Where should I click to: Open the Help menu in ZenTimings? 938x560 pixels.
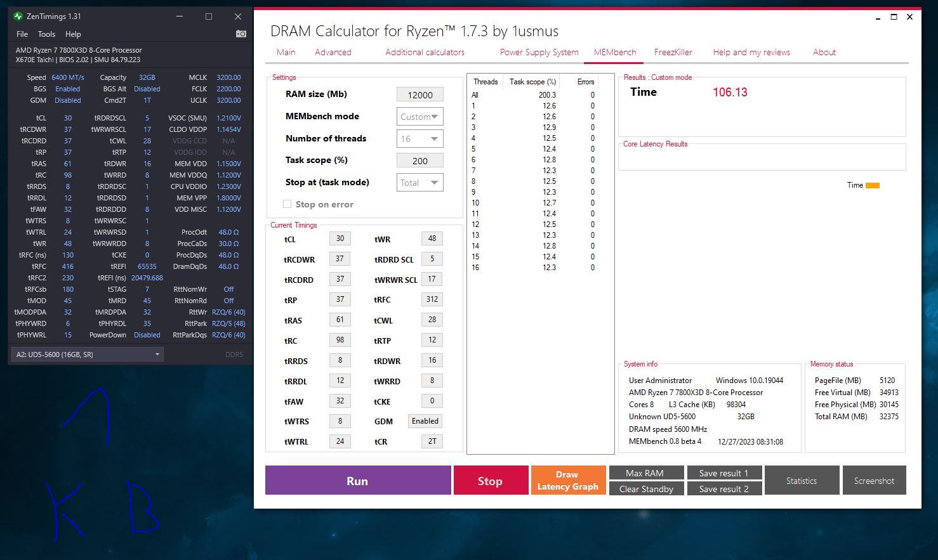coord(73,34)
